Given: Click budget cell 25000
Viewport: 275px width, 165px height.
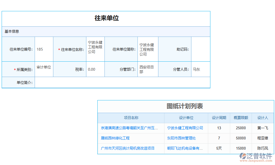Looking at the screenshot, I should pos(241,128).
